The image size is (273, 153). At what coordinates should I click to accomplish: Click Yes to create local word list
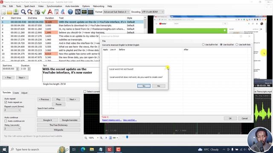(x=144, y=86)
